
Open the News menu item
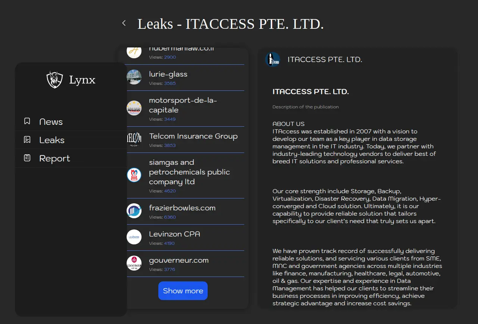51,122
